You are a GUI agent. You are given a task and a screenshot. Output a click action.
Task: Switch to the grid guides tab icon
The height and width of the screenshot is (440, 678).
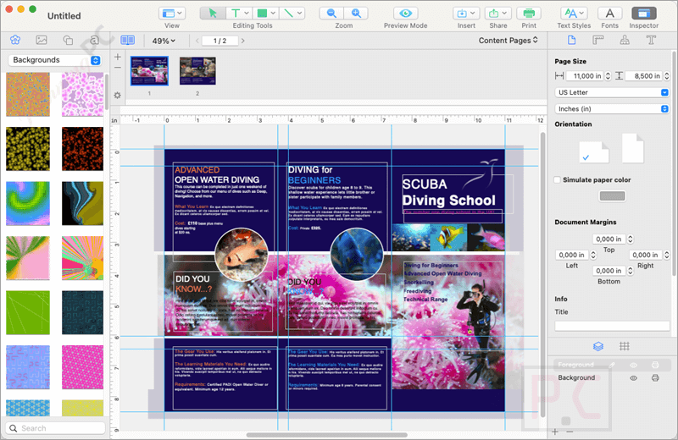[x=625, y=346]
